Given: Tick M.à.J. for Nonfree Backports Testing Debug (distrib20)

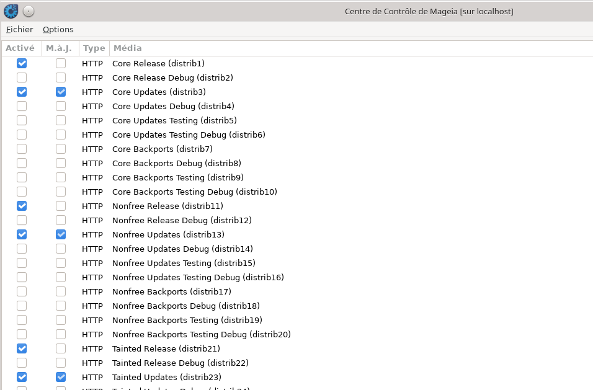Looking at the screenshot, I should coord(61,334).
